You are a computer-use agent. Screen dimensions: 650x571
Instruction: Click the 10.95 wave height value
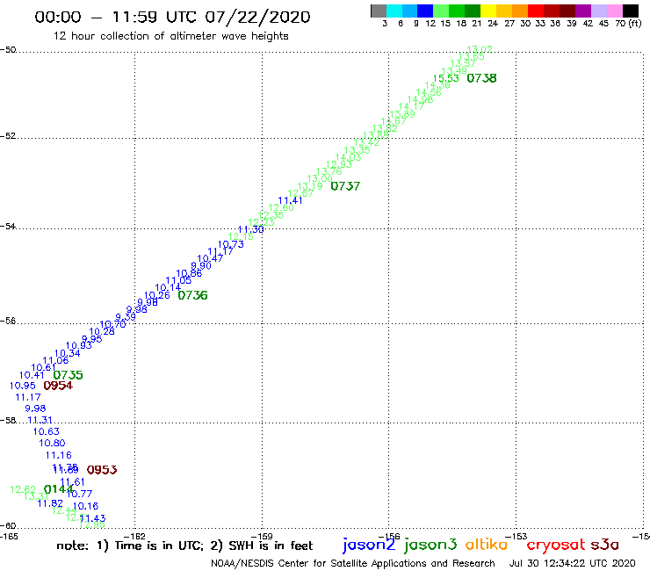[x=22, y=386]
